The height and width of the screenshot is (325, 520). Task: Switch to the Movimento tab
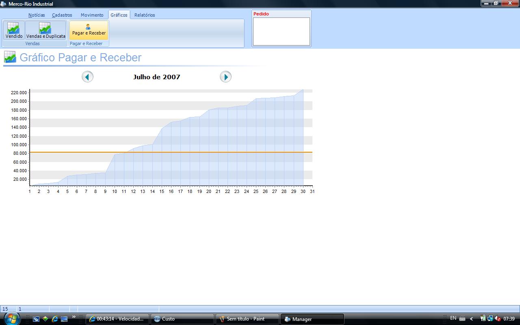(92, 15)
